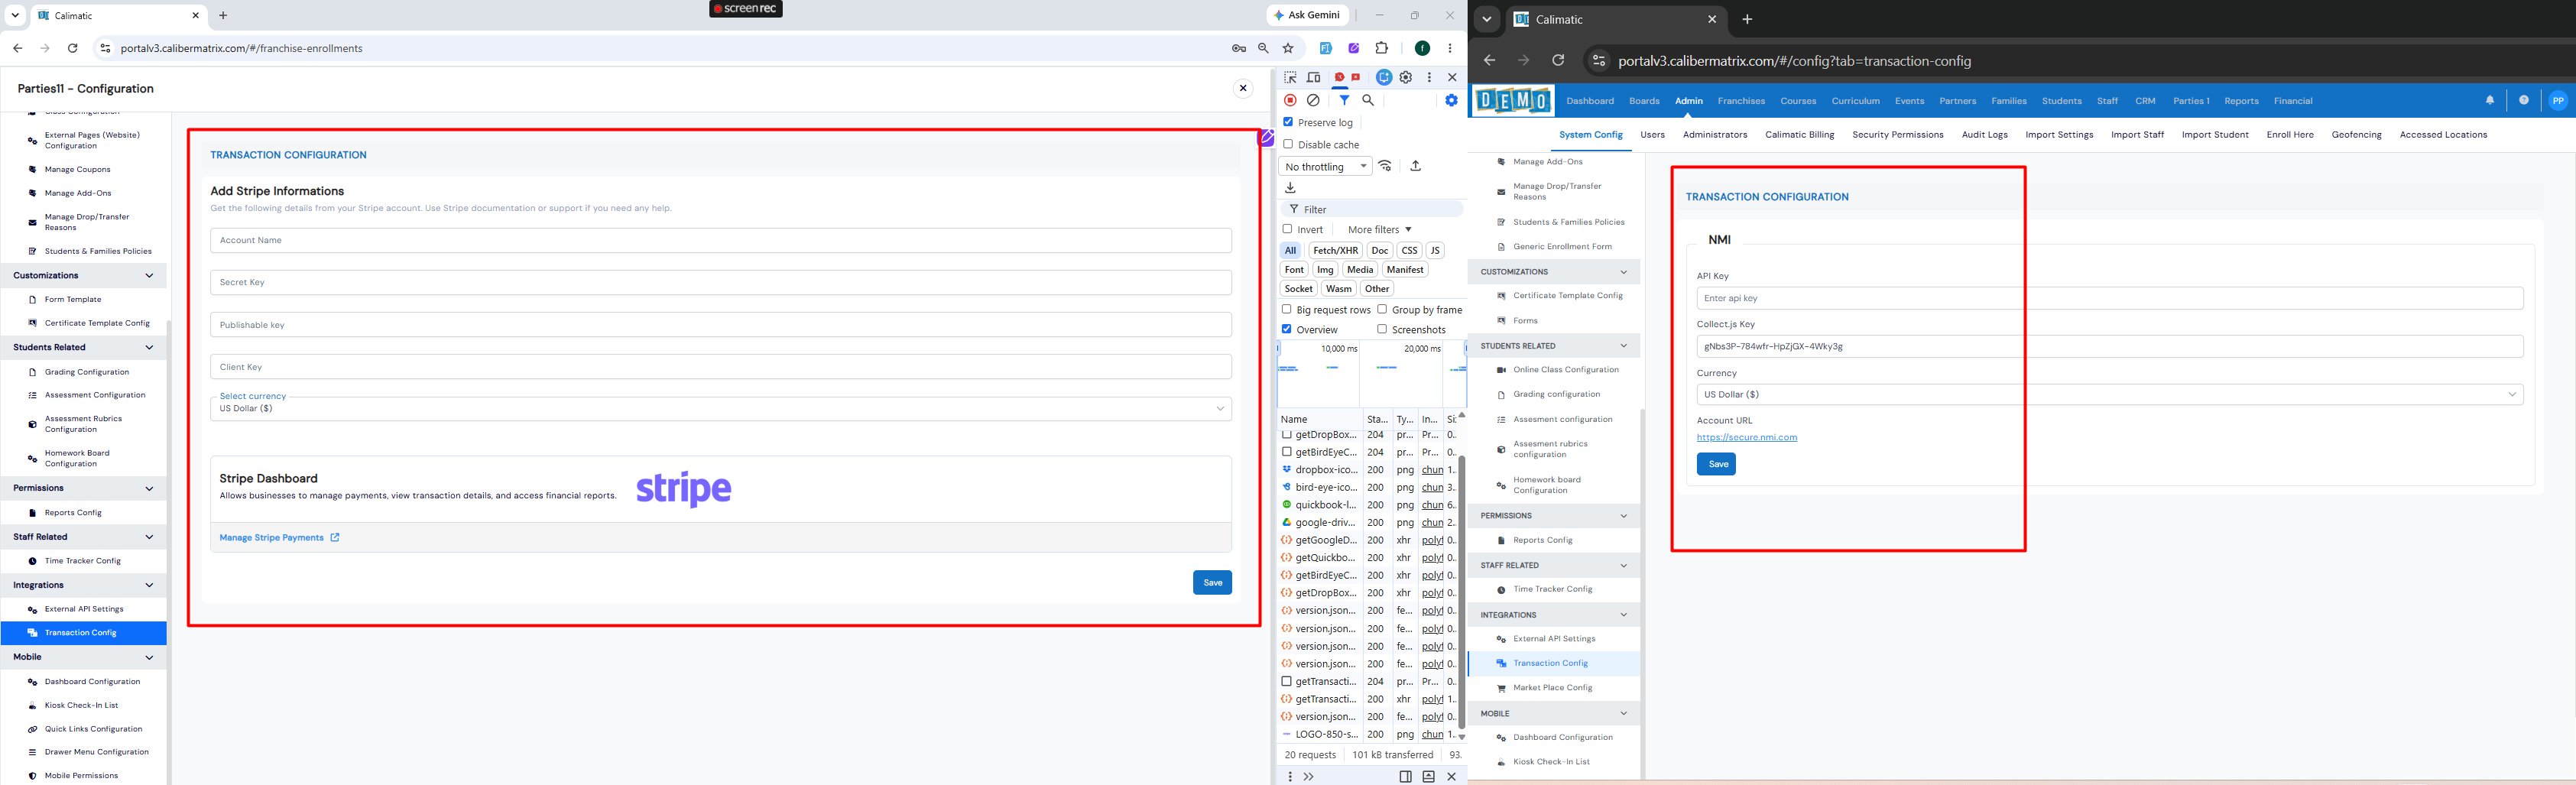
Task: Collapse the Customizations section in left sidebar
Action: (83, 275)
